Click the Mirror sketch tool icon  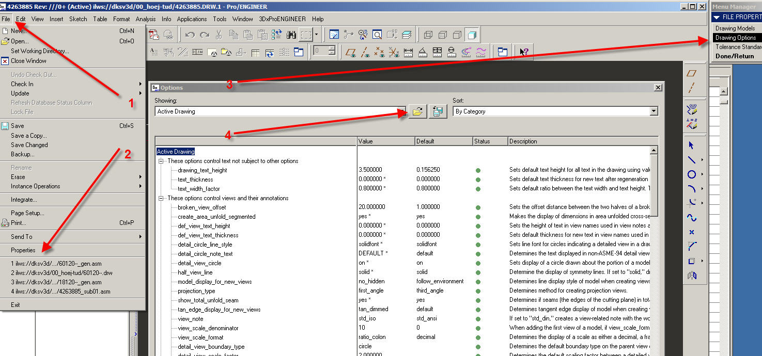point(692,276)
